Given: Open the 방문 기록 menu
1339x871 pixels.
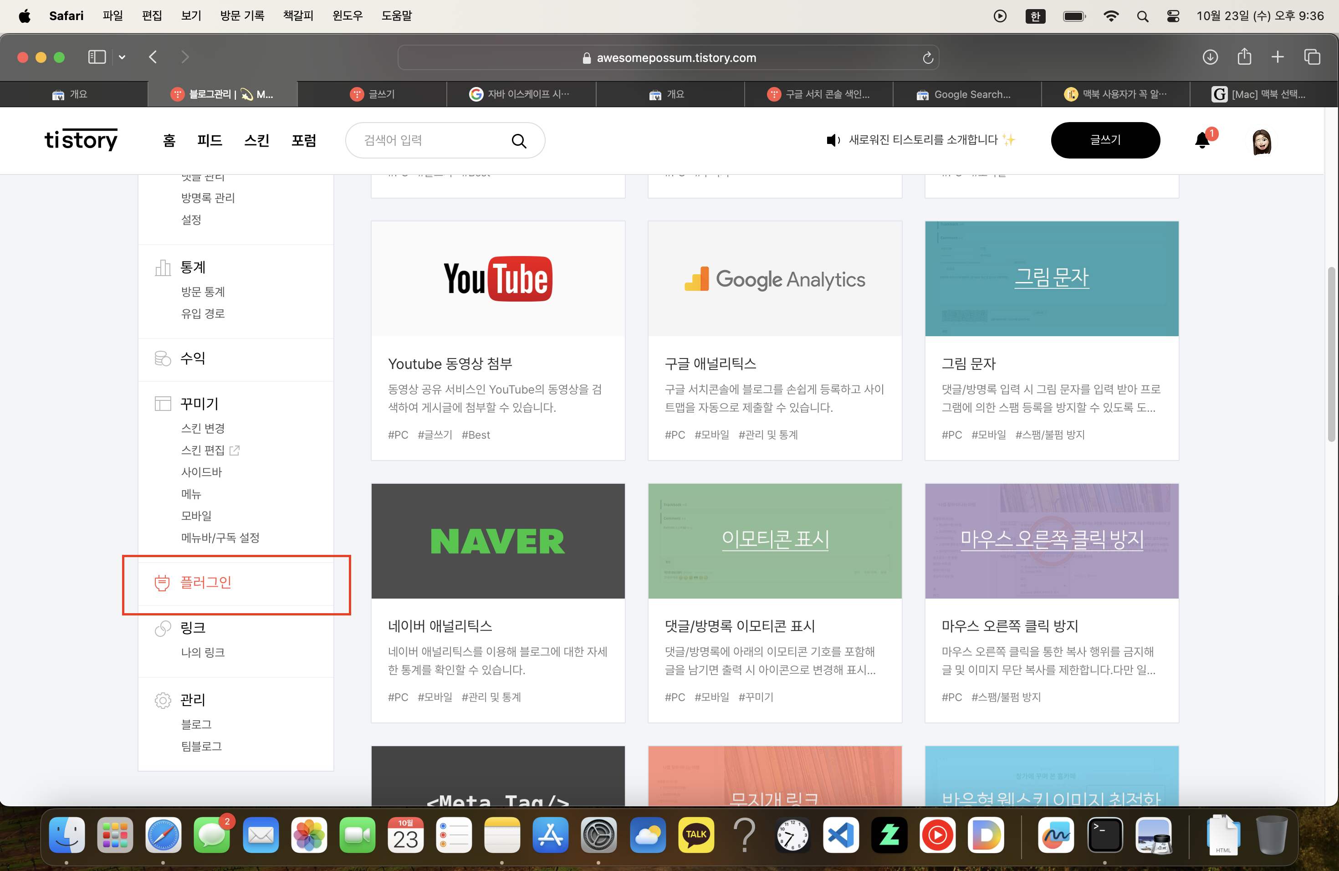Looking at the screenshot, I should pos(242,16).
